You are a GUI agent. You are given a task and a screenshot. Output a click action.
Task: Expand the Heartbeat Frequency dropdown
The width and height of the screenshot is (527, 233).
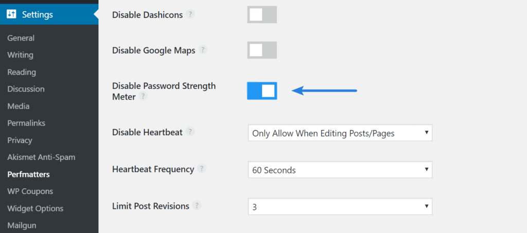pos(340,170)
